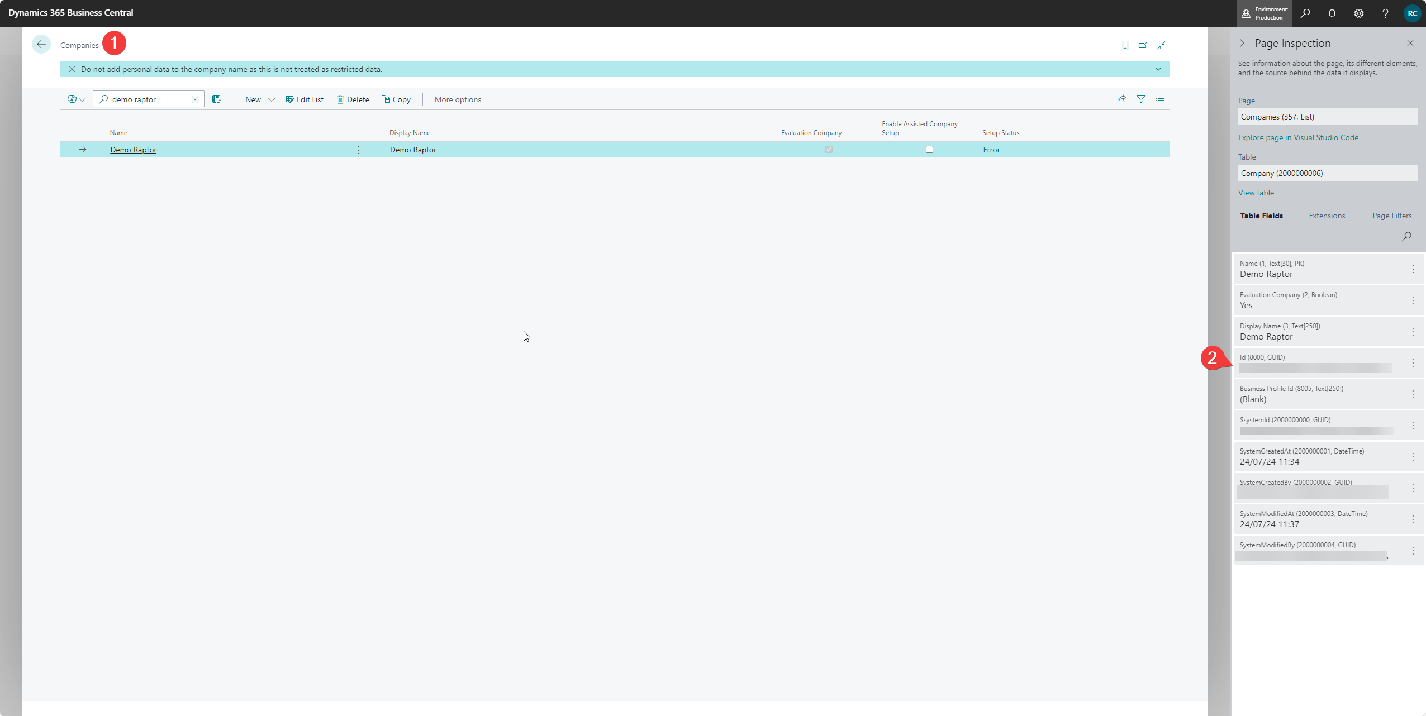Click Explore page in Visual Studio Code
Screen dimensions: 1426x716
pos(1298,138)
